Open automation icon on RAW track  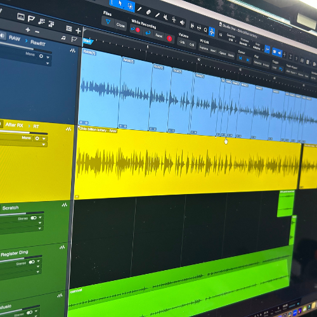73,51
